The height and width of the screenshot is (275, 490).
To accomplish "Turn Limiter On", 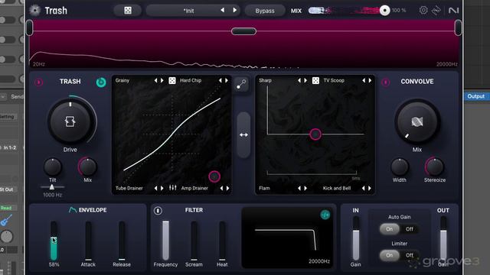I will coord(390,255).
